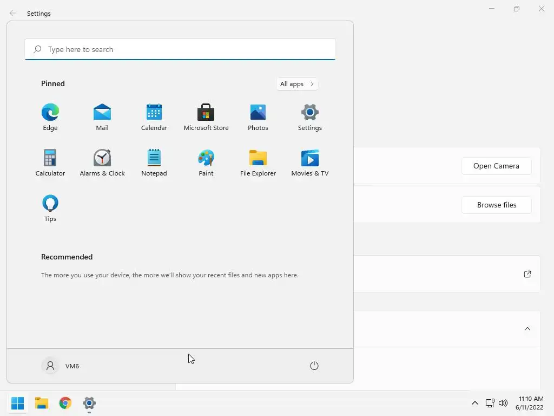Open network status in system tray
The height and width of the screenshot is (416, 554).
coord(490,403)
